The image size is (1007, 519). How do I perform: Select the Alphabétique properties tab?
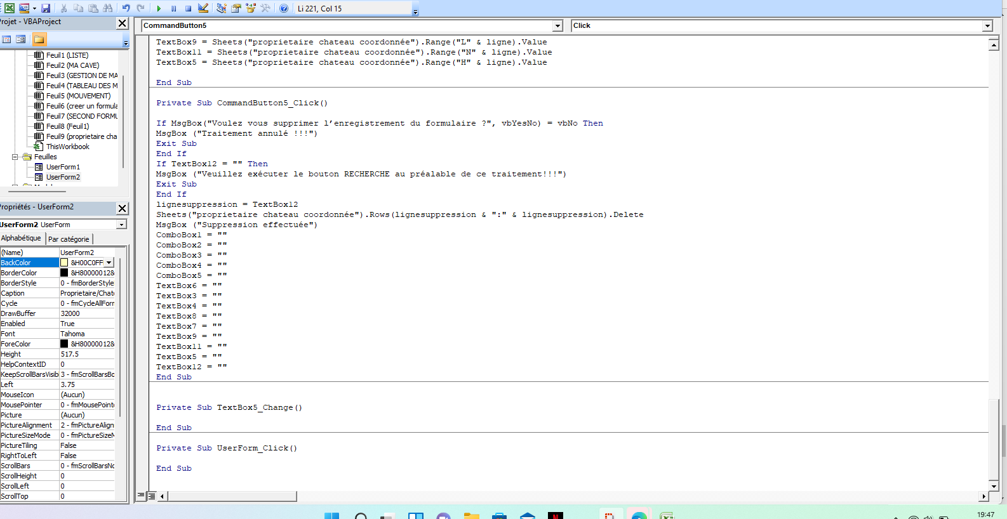(21, 239)
